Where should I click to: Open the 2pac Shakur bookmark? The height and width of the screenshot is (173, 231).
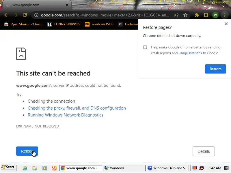24,24
